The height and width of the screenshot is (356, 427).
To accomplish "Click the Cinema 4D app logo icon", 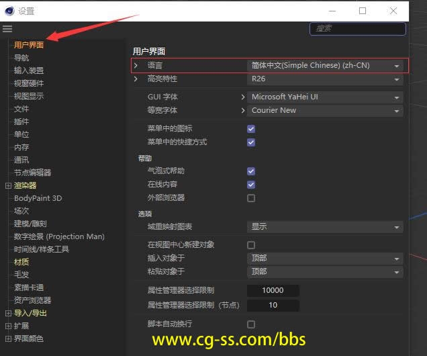I will tap(9, 11).
